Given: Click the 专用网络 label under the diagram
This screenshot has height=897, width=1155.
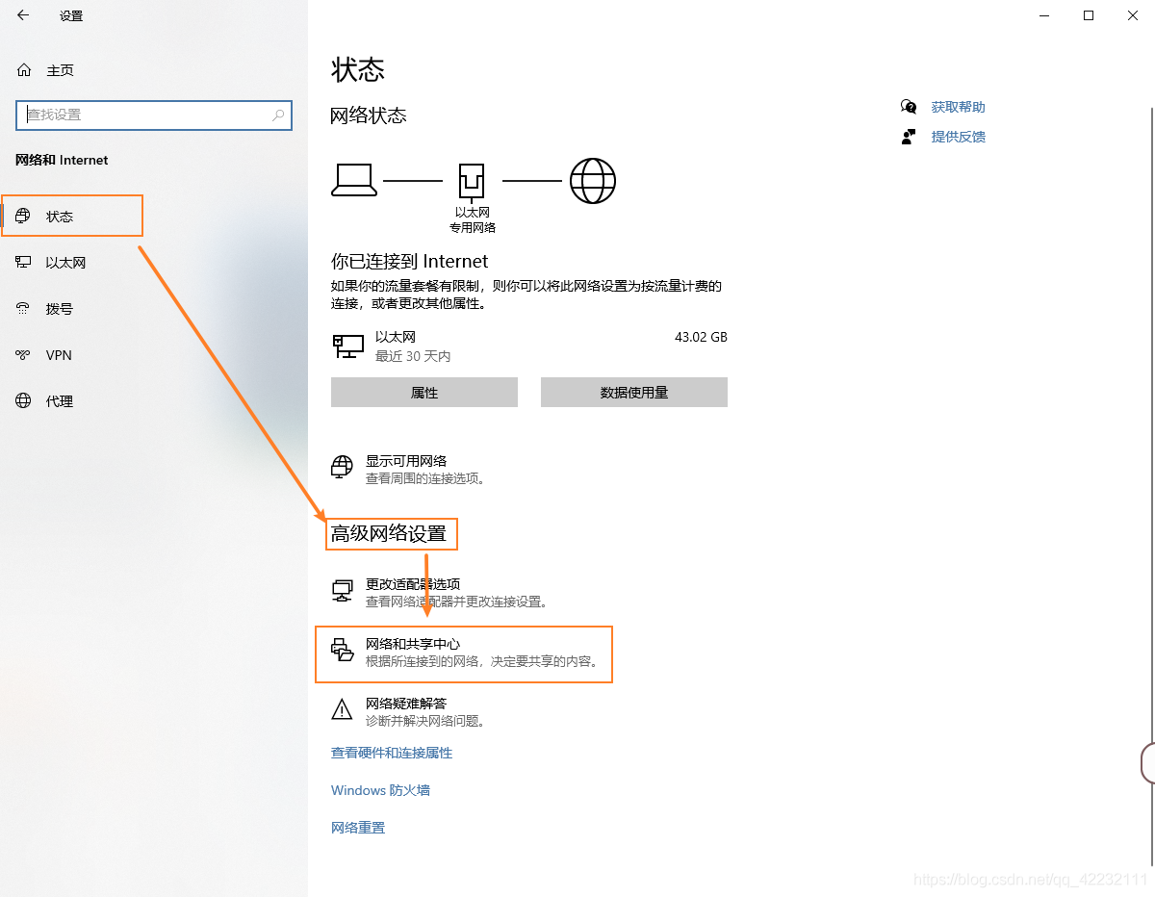Looking at the screenshot, I should click(x=473, y=228).
